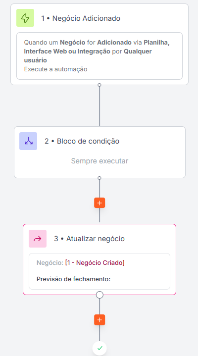Click the 'Execute a automação' text

[x=55, y=69]
